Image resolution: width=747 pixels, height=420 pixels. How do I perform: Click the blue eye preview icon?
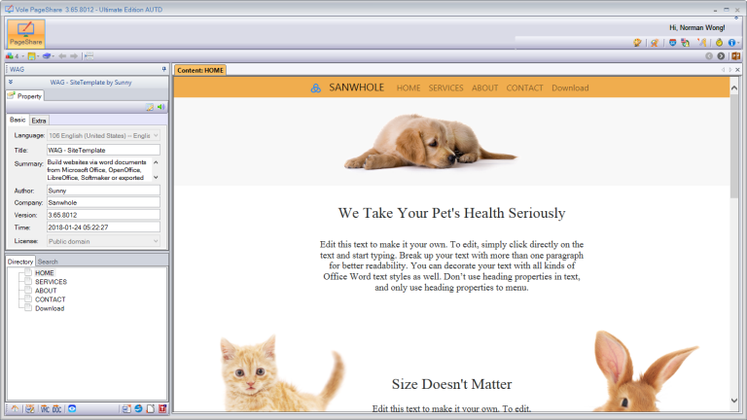pyautogui.click(x=72, y=409)
